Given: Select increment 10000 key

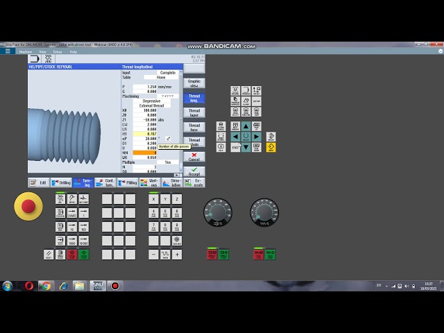Looking at the screenshot, I should click(84, 241).
